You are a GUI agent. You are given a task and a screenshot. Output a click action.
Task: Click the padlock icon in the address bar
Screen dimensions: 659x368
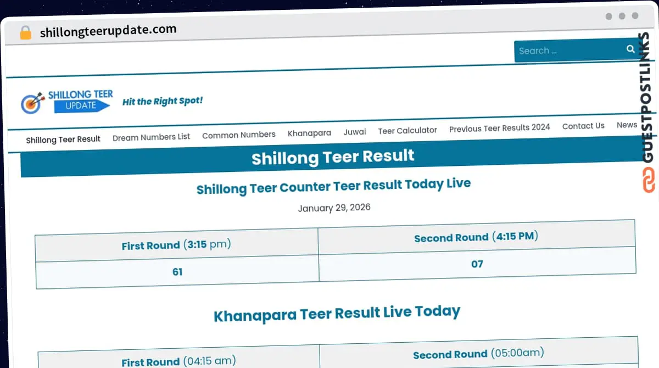click(24, 33)
